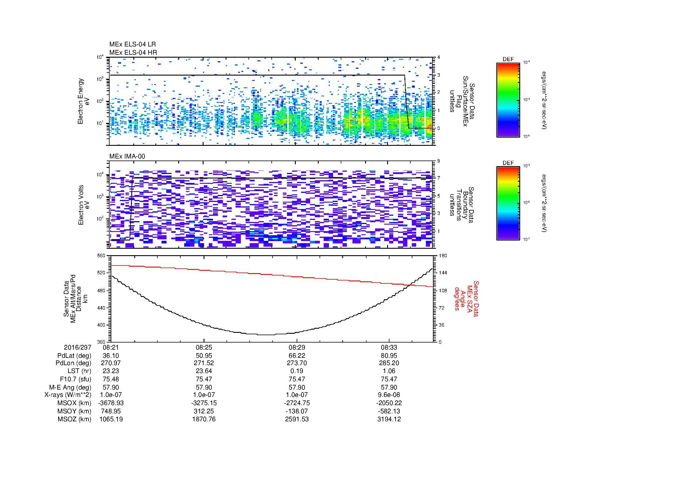
Task: Click the 08:29 time tick label
Action: [x=297, y=347]
